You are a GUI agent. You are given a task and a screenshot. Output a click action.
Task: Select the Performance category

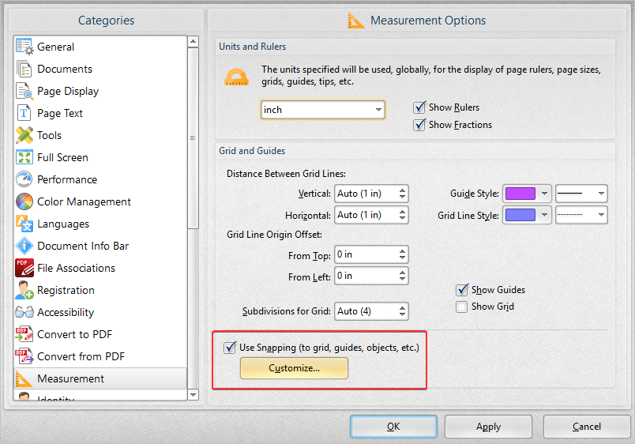[x=100, y=179]
